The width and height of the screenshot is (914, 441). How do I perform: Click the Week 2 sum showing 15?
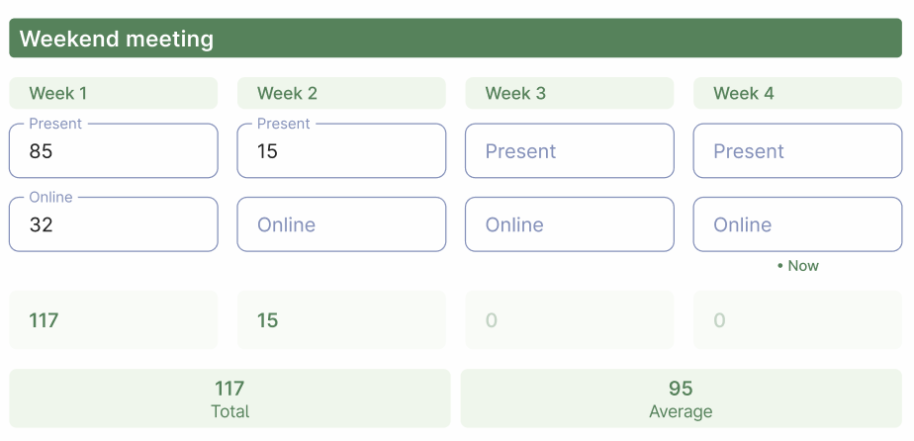(341, 320)
